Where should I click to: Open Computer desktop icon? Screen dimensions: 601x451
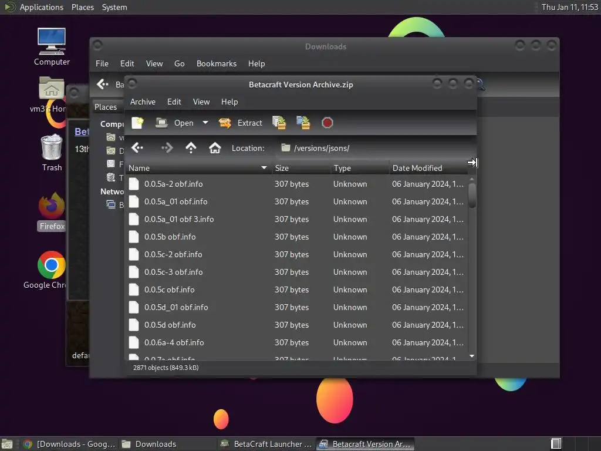52,47
